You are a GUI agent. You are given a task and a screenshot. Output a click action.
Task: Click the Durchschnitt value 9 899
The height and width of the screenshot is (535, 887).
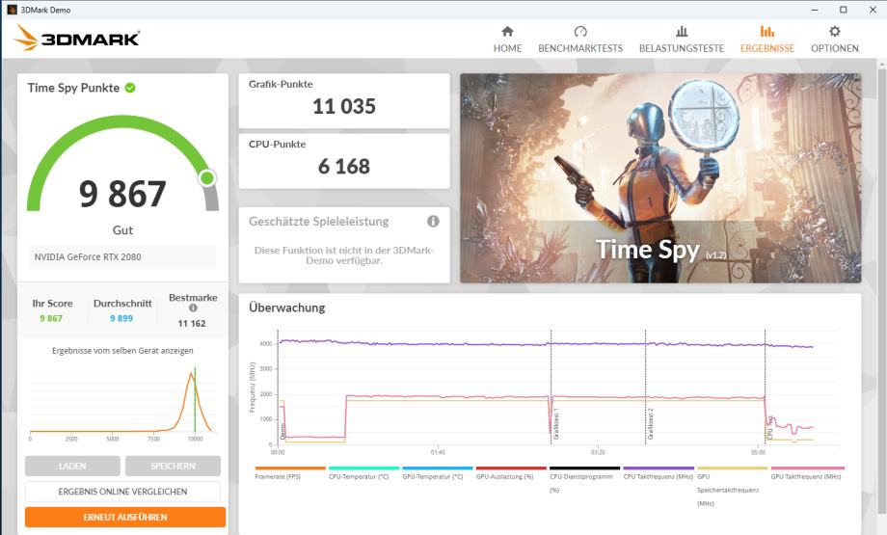pos(121,318)
